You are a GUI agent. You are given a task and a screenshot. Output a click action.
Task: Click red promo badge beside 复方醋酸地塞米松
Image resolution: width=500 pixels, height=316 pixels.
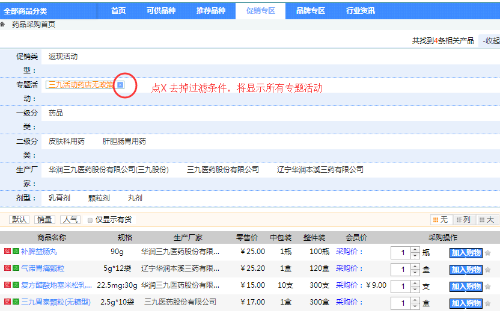[7, 285]
